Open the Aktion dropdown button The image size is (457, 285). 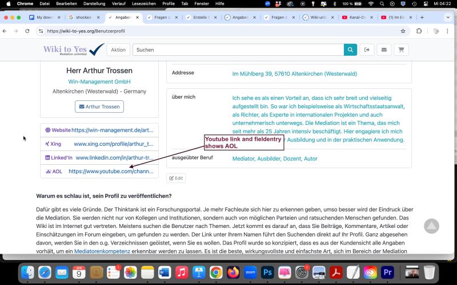pyautogui.click(x=118, y=50)
